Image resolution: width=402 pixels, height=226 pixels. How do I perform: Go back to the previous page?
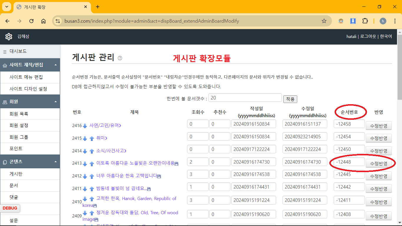click(x=7, y=21)
